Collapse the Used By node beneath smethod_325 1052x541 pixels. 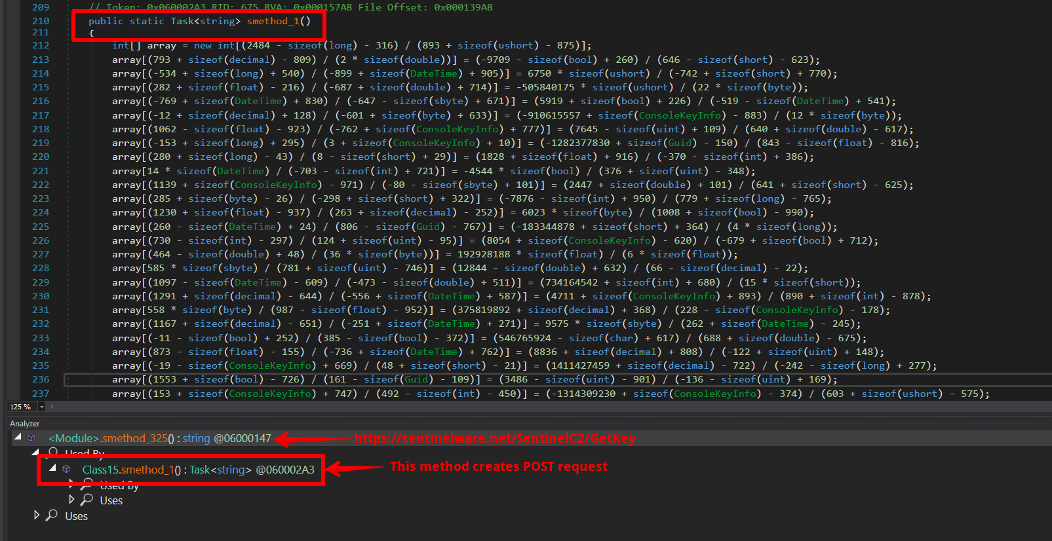tap(36, 452)
